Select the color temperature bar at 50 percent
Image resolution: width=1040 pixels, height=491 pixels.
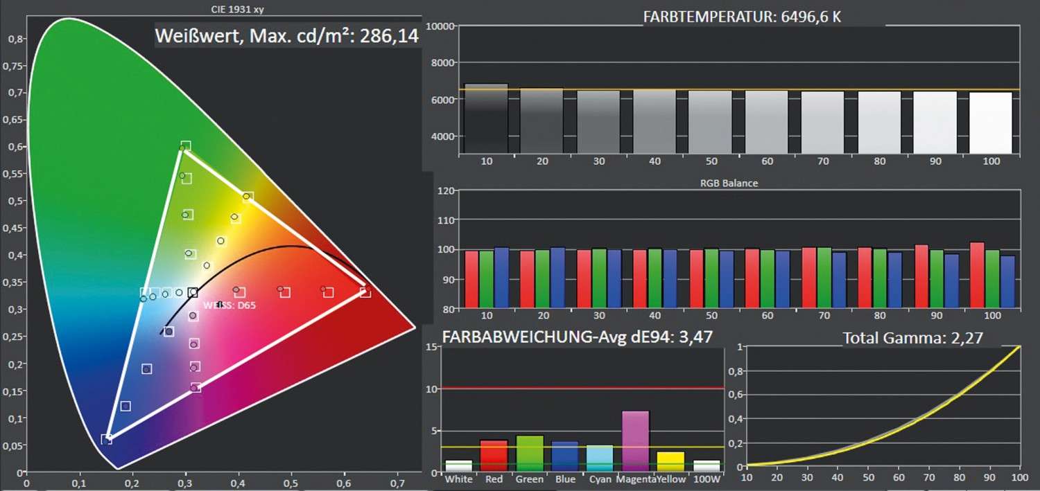click(x=710, y=123)
